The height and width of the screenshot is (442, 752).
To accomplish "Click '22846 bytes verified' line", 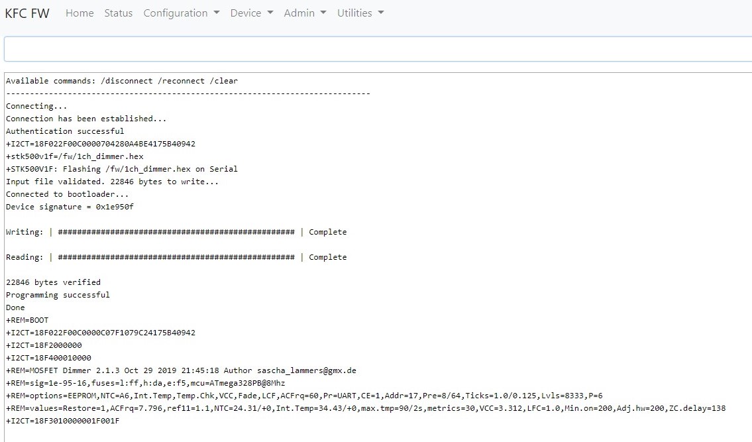I will (53, 282).
